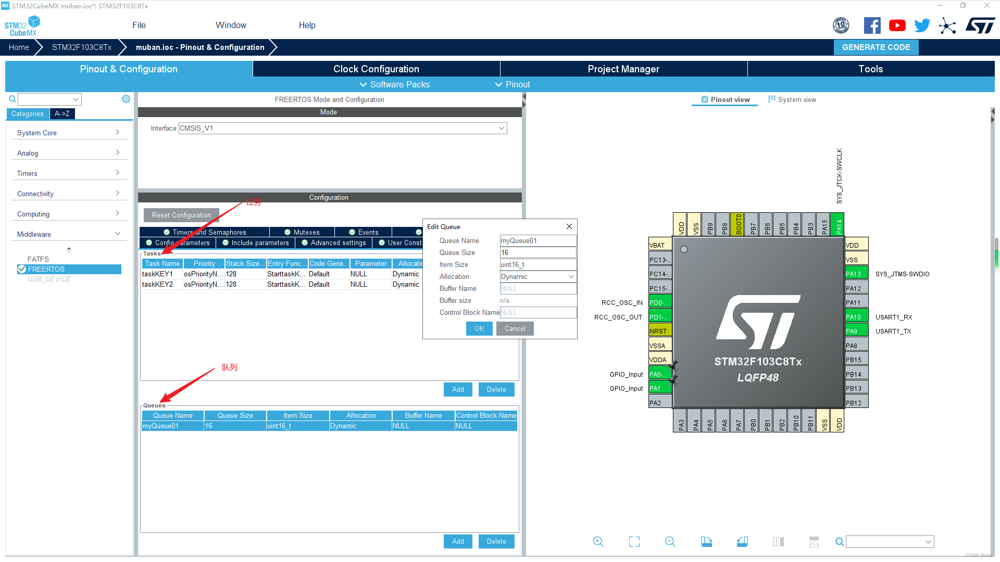1000x562 pixels.
Task: Click the ST logo in header
Action: 980,25
